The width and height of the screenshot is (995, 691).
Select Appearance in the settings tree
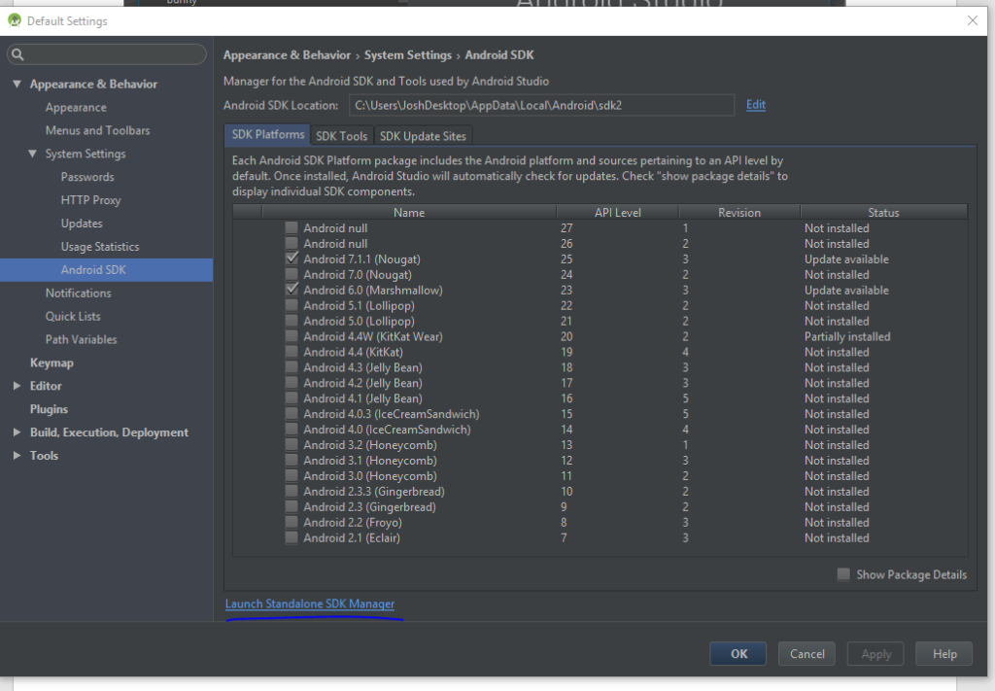pyautogui.click(x=76, y=107)
